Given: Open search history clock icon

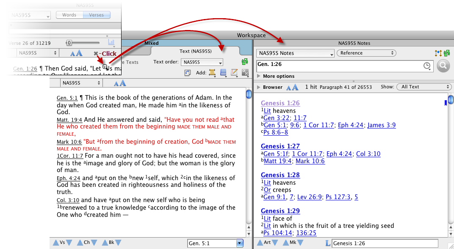Looking at the screenshot, I should 427,66.
